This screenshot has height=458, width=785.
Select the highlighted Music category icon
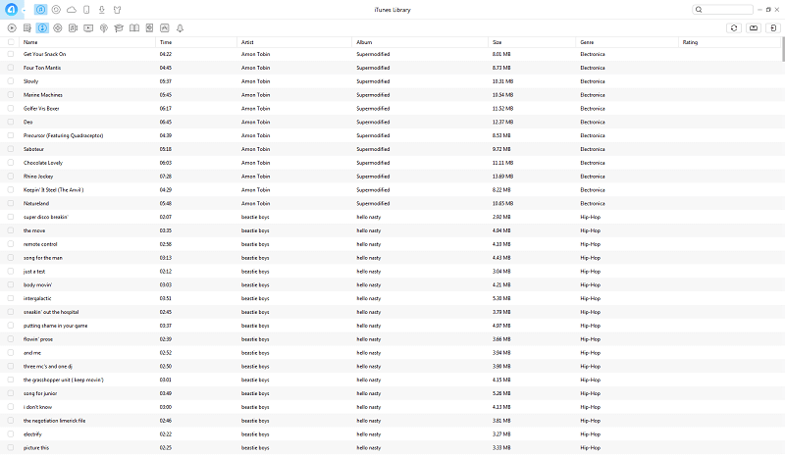(42, 28)
